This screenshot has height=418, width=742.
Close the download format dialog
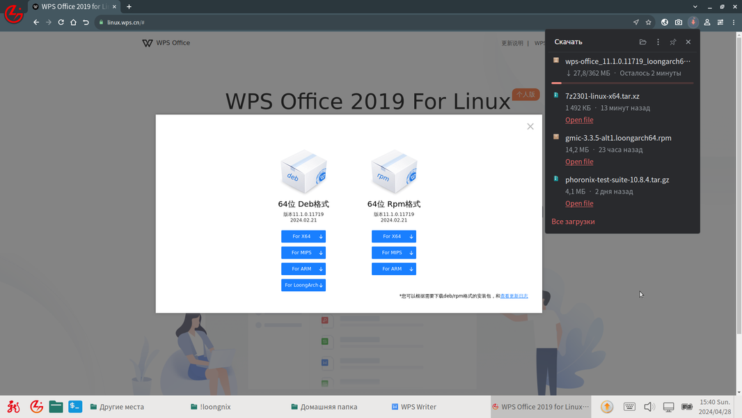(530, 126)
